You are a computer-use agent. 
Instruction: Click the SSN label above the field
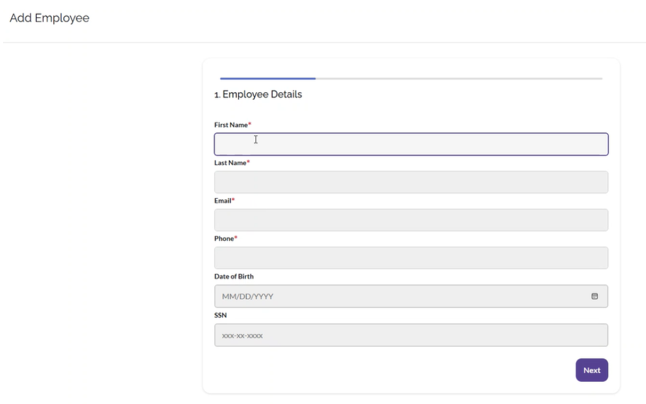[x=220, y=315]
